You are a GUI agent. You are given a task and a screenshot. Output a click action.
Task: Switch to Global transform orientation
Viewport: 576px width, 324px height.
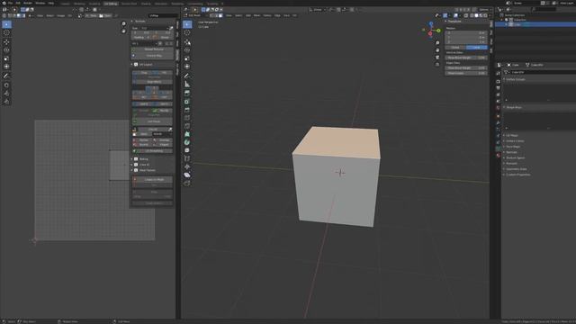[x=455, y=48]
